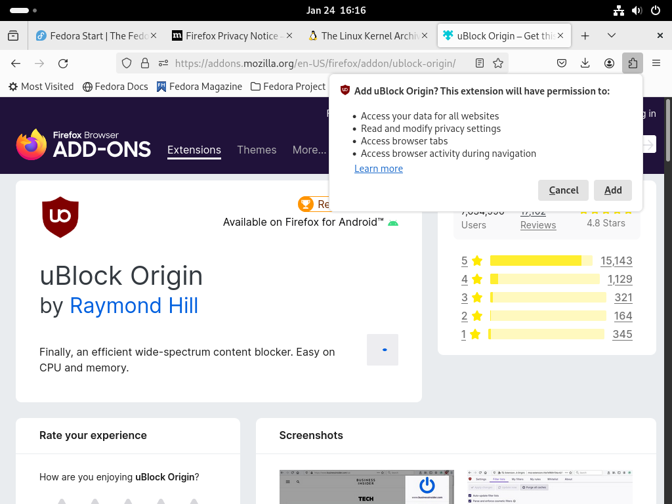Click the 15,143 reviews count
672x504 pixels.
point(616,261)
